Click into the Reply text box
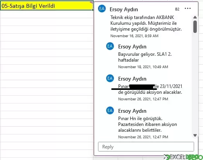Screen dimensions: 203x160 [x=146, y=147]
